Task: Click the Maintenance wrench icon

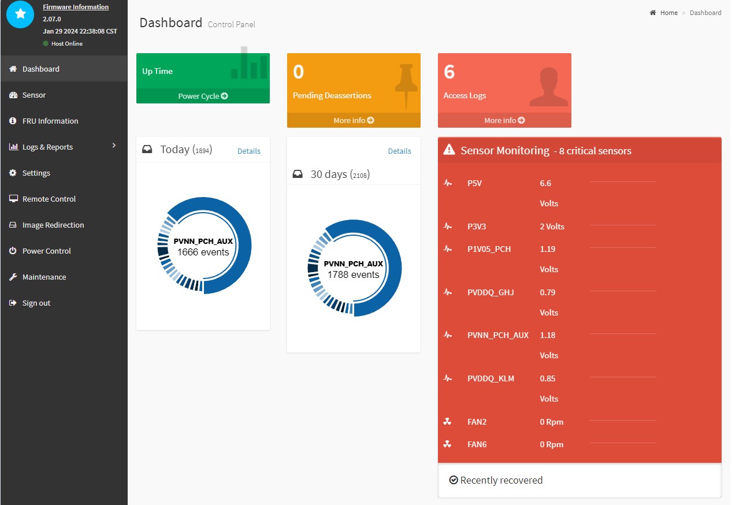Action: point(13,277)
